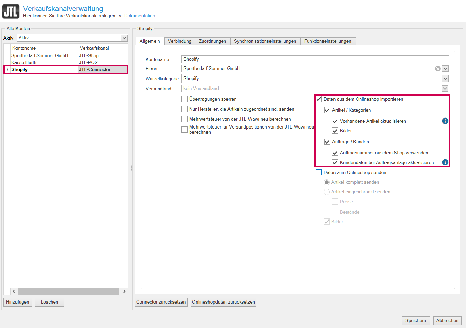Toggle Übertragungen sperren checkbox
466x328 pixels.
click(184, 99)
